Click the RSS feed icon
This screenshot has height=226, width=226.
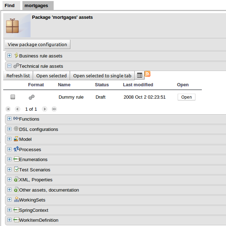[x=147, y=74]
